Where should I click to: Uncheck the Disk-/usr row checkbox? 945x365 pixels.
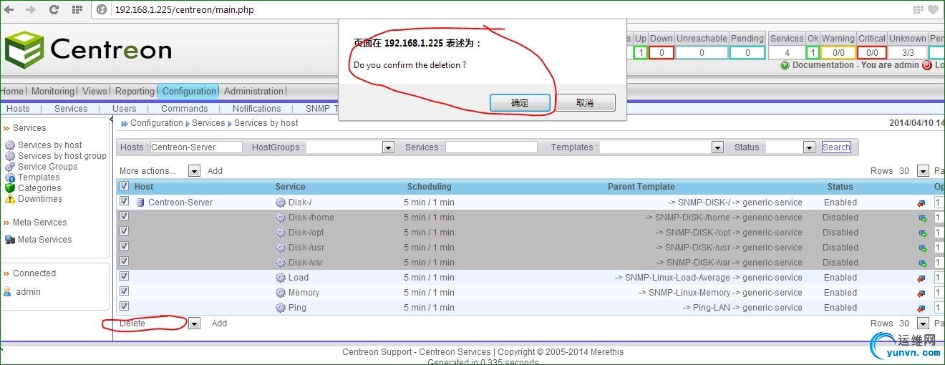124,246
